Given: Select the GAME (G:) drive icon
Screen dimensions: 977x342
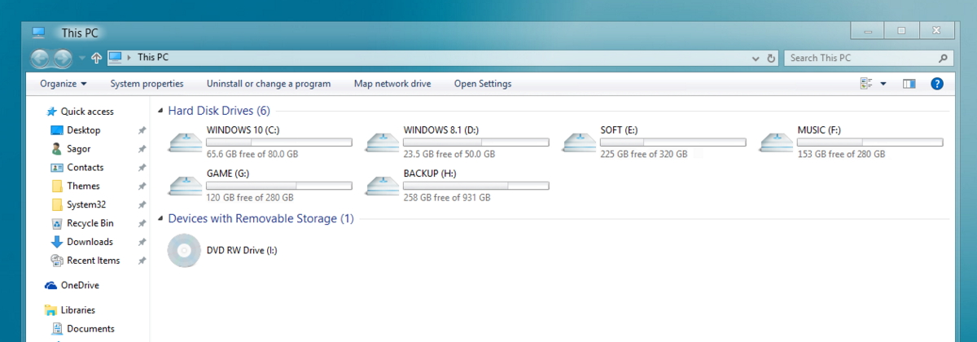Looking at the screenshot, I should click(185, 186).
